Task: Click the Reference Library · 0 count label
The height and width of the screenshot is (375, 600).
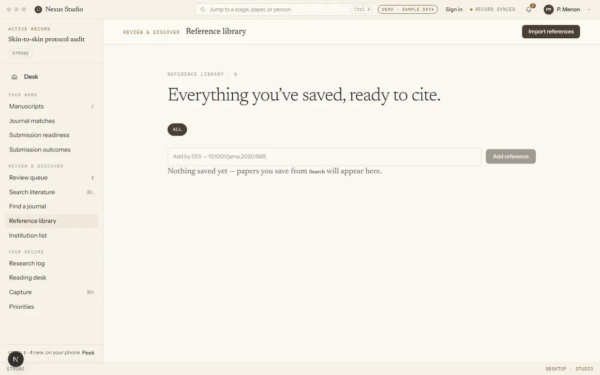Action: point(202,74)
